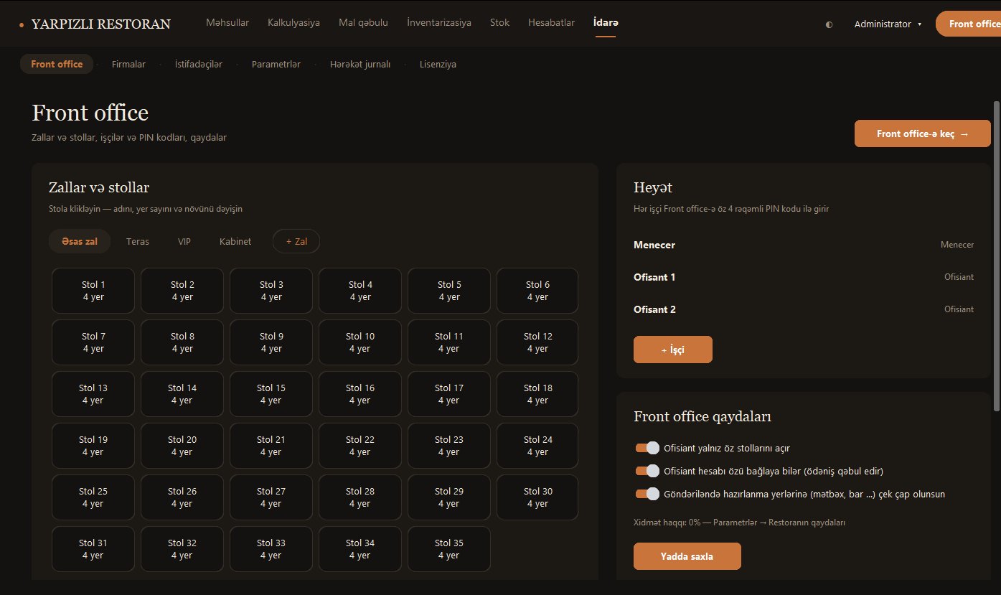Open the Stok menu
Image resolution: width=1001 pixels, height=595 pixels.
[499, 23]
